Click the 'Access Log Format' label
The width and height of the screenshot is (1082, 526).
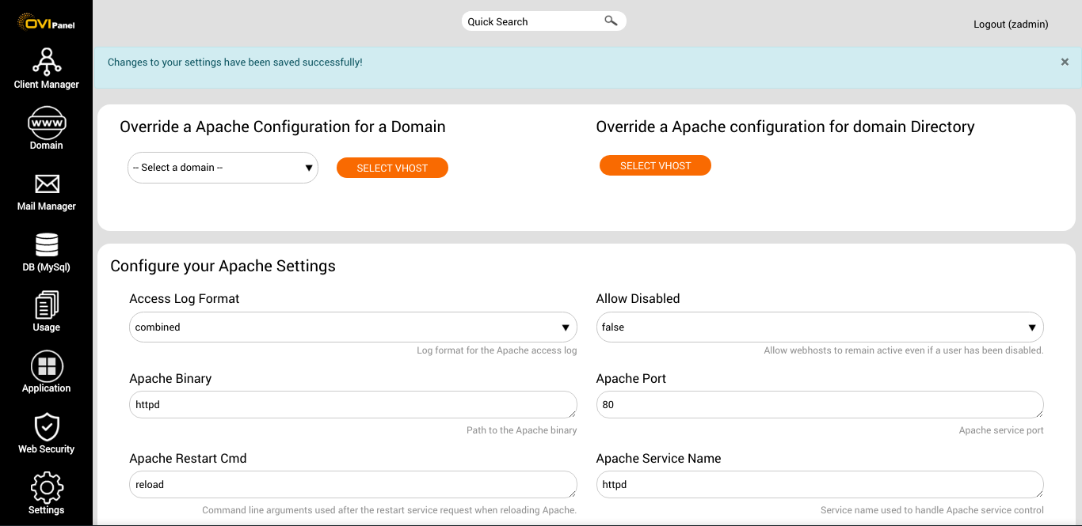click(185, 299)
